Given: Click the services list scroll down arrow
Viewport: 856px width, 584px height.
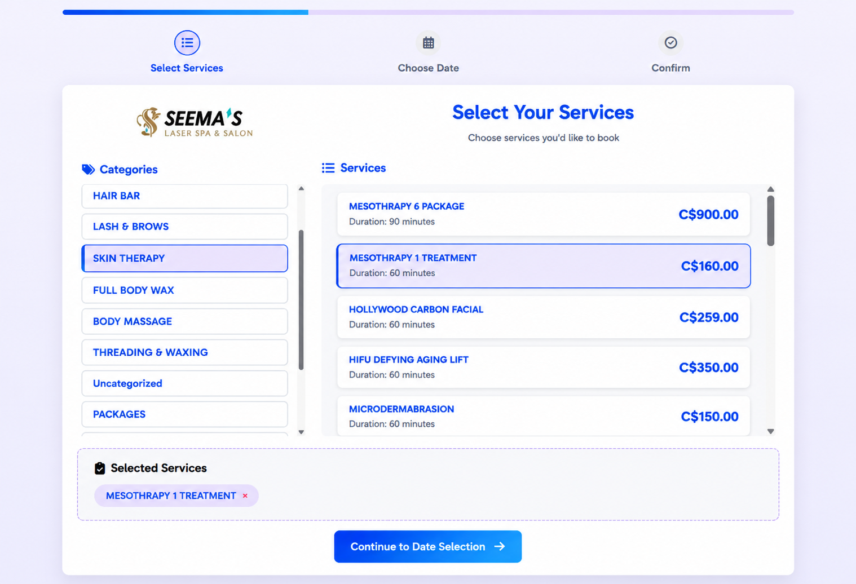Looking at the screenshot, I should 771,431.
